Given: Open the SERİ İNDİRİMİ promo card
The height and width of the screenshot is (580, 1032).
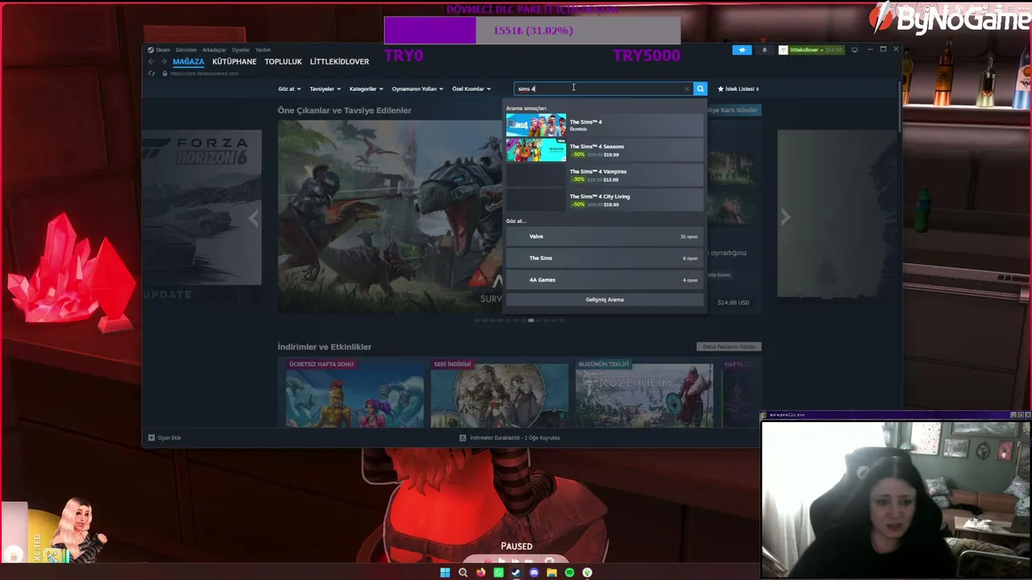Looking at the screenshot, I should (x=500, y=392).
